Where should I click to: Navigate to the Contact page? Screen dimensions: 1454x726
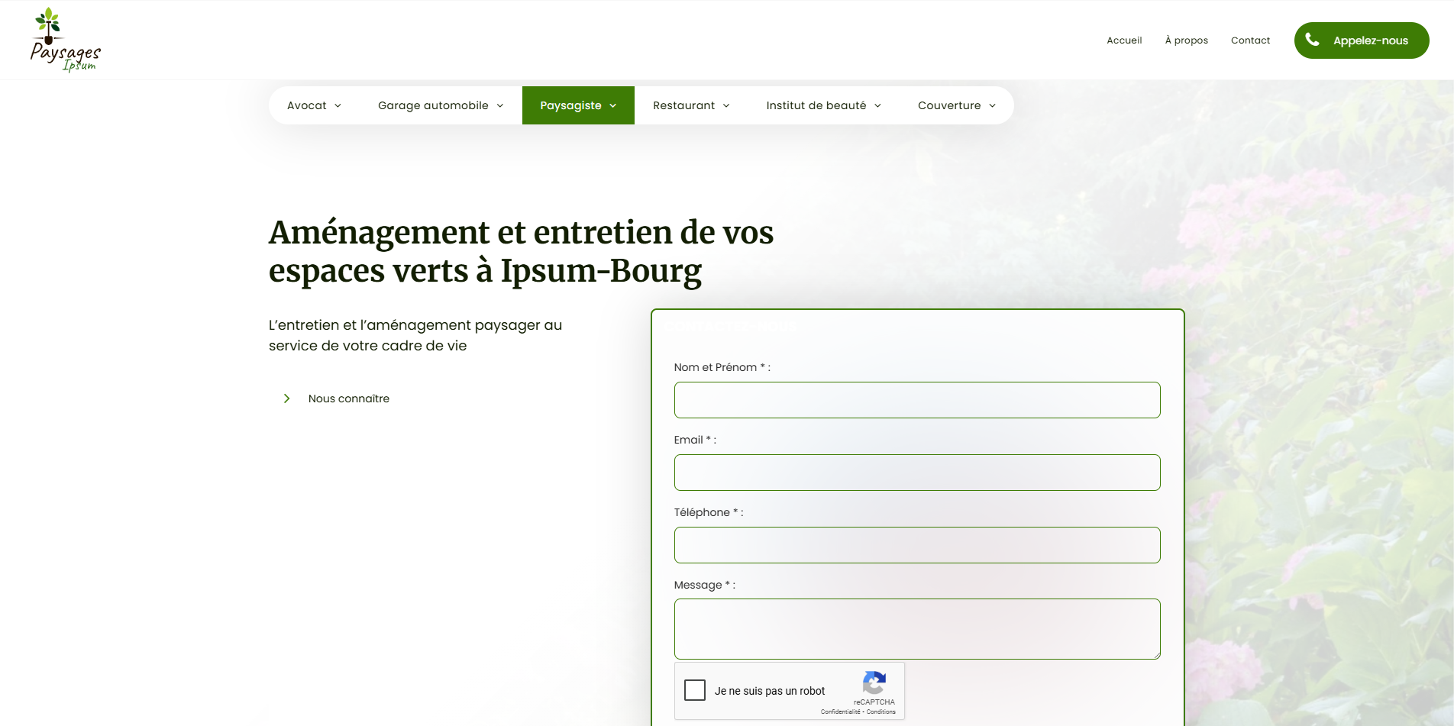[x=1250, y=40]
